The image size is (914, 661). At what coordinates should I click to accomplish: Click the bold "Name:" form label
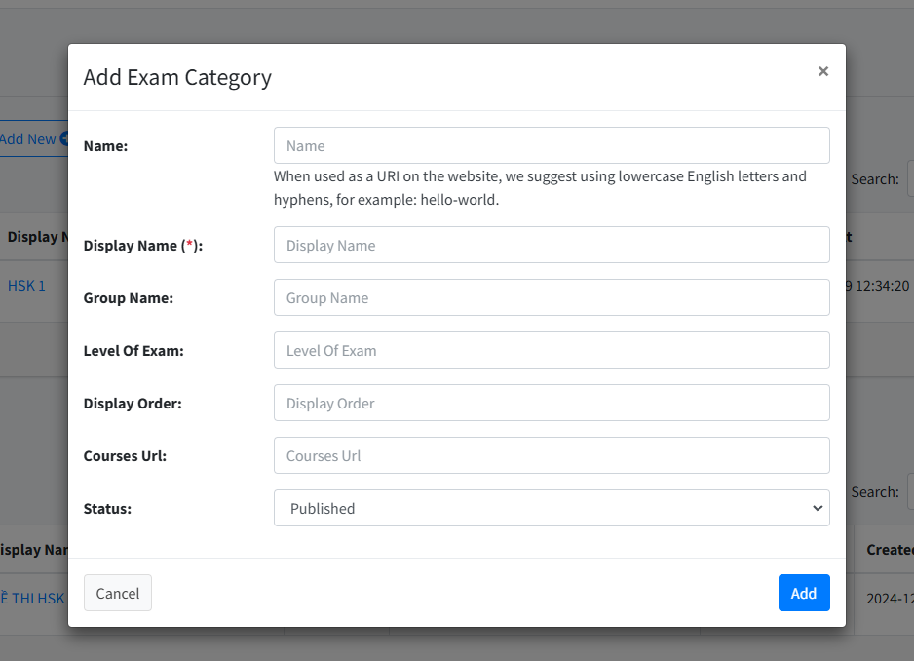(106, 146)
